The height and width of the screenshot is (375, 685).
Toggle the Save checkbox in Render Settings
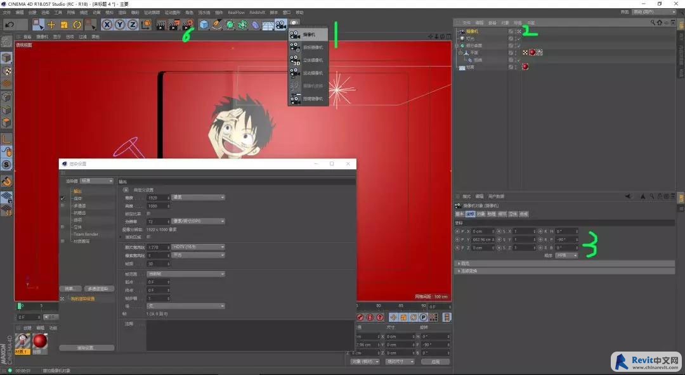click(x=62, y=198)
